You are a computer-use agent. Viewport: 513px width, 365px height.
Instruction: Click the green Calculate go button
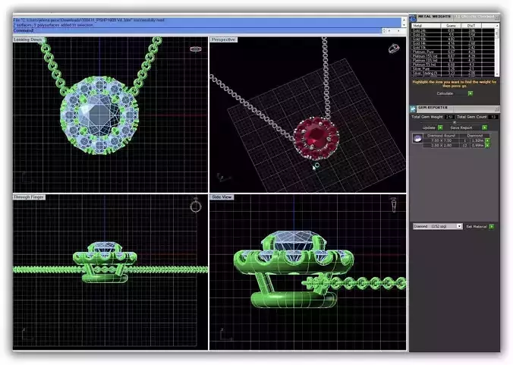tap(471, 93)
